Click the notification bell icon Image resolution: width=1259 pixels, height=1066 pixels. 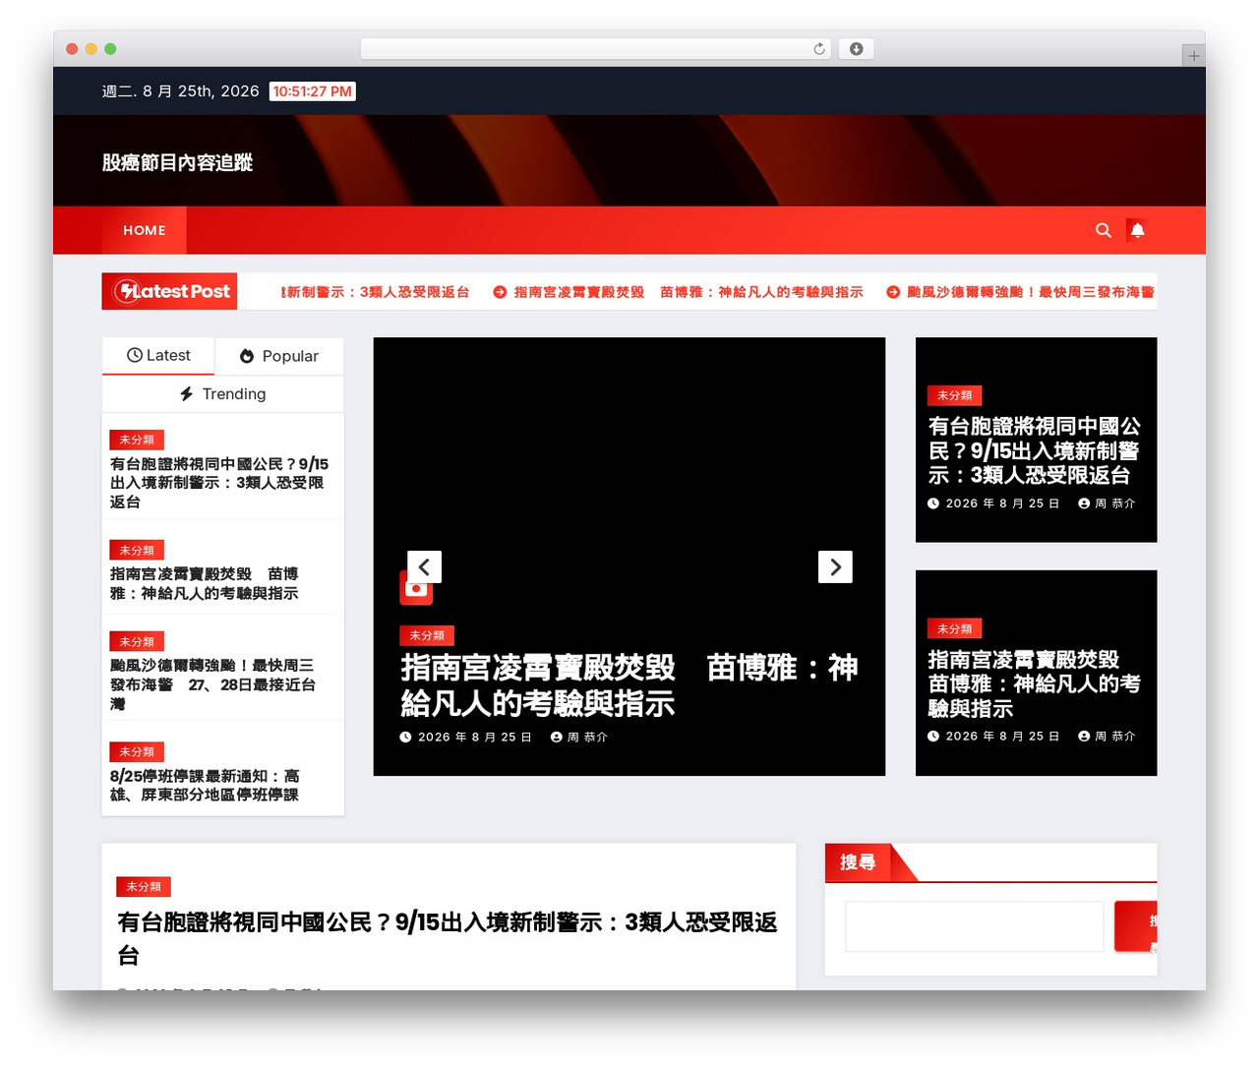(1137, 230)
